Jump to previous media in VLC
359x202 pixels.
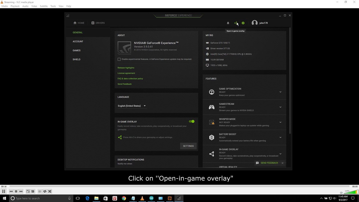(11, 191)
